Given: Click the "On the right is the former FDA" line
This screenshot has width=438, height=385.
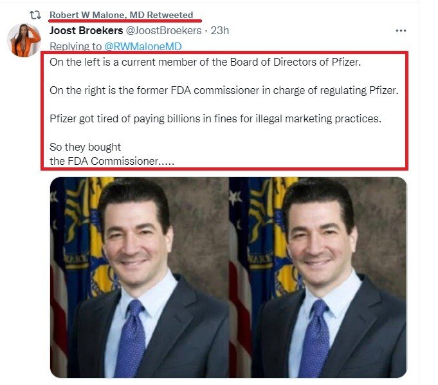Looking at the screenshot, I should coord(224,90).
